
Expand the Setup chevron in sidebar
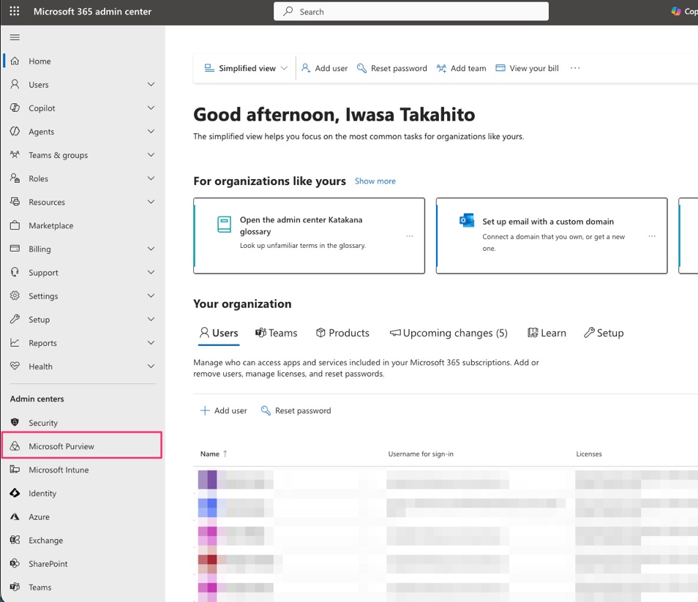click(151, 319)
